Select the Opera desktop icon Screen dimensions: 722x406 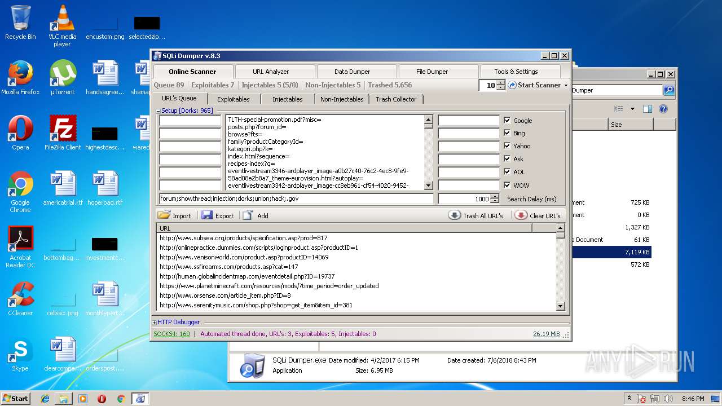pos(20,133)
